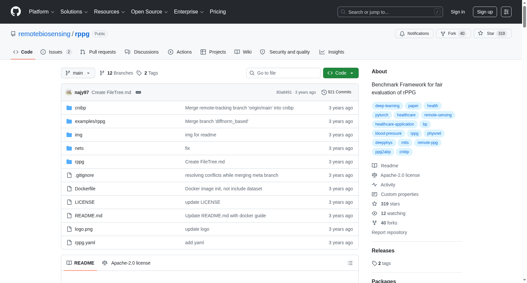The height and width of the screenshot is (283, 527).
Task: Open the Security and quality tab
Action: (285, 52)
